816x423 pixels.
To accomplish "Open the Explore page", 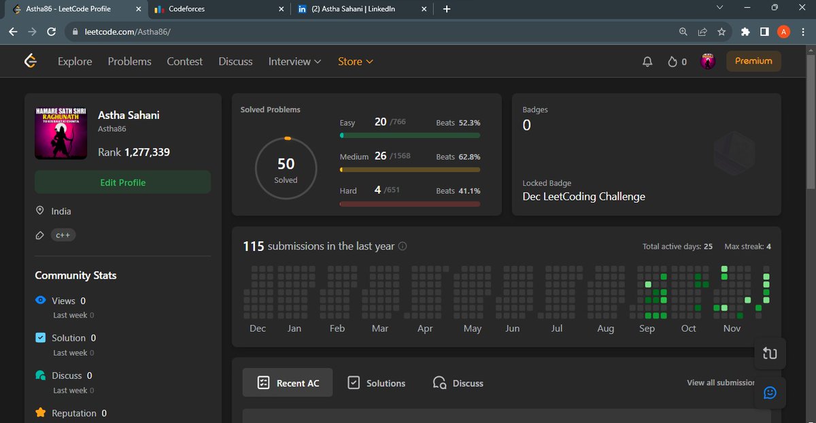I will [75, 61].
